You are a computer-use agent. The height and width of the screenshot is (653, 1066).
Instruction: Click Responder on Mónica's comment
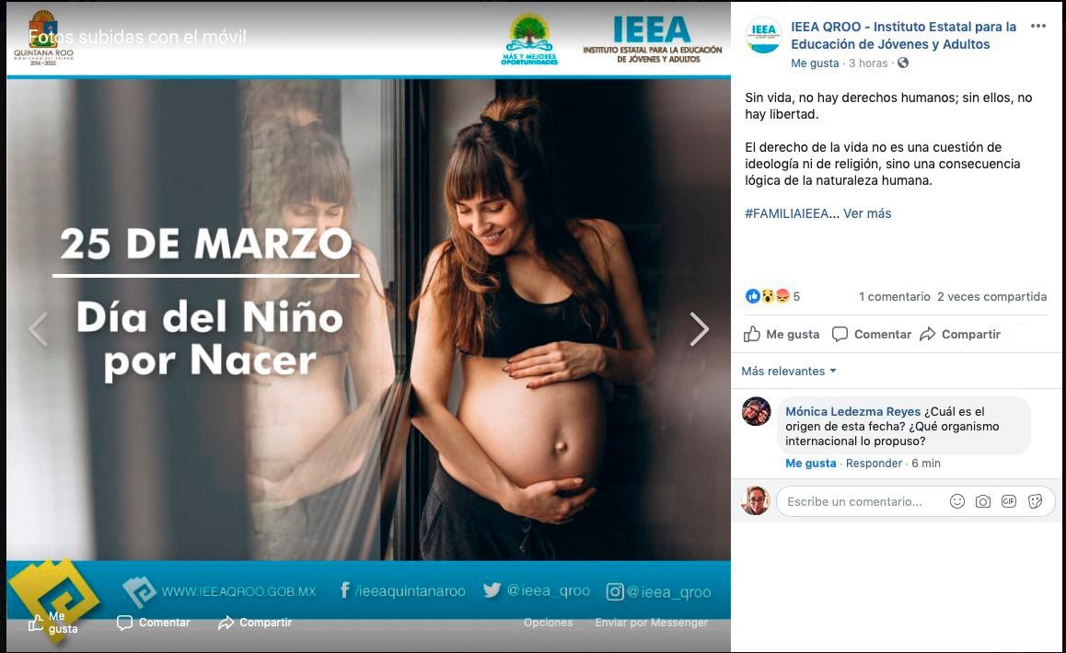point(874,464)
